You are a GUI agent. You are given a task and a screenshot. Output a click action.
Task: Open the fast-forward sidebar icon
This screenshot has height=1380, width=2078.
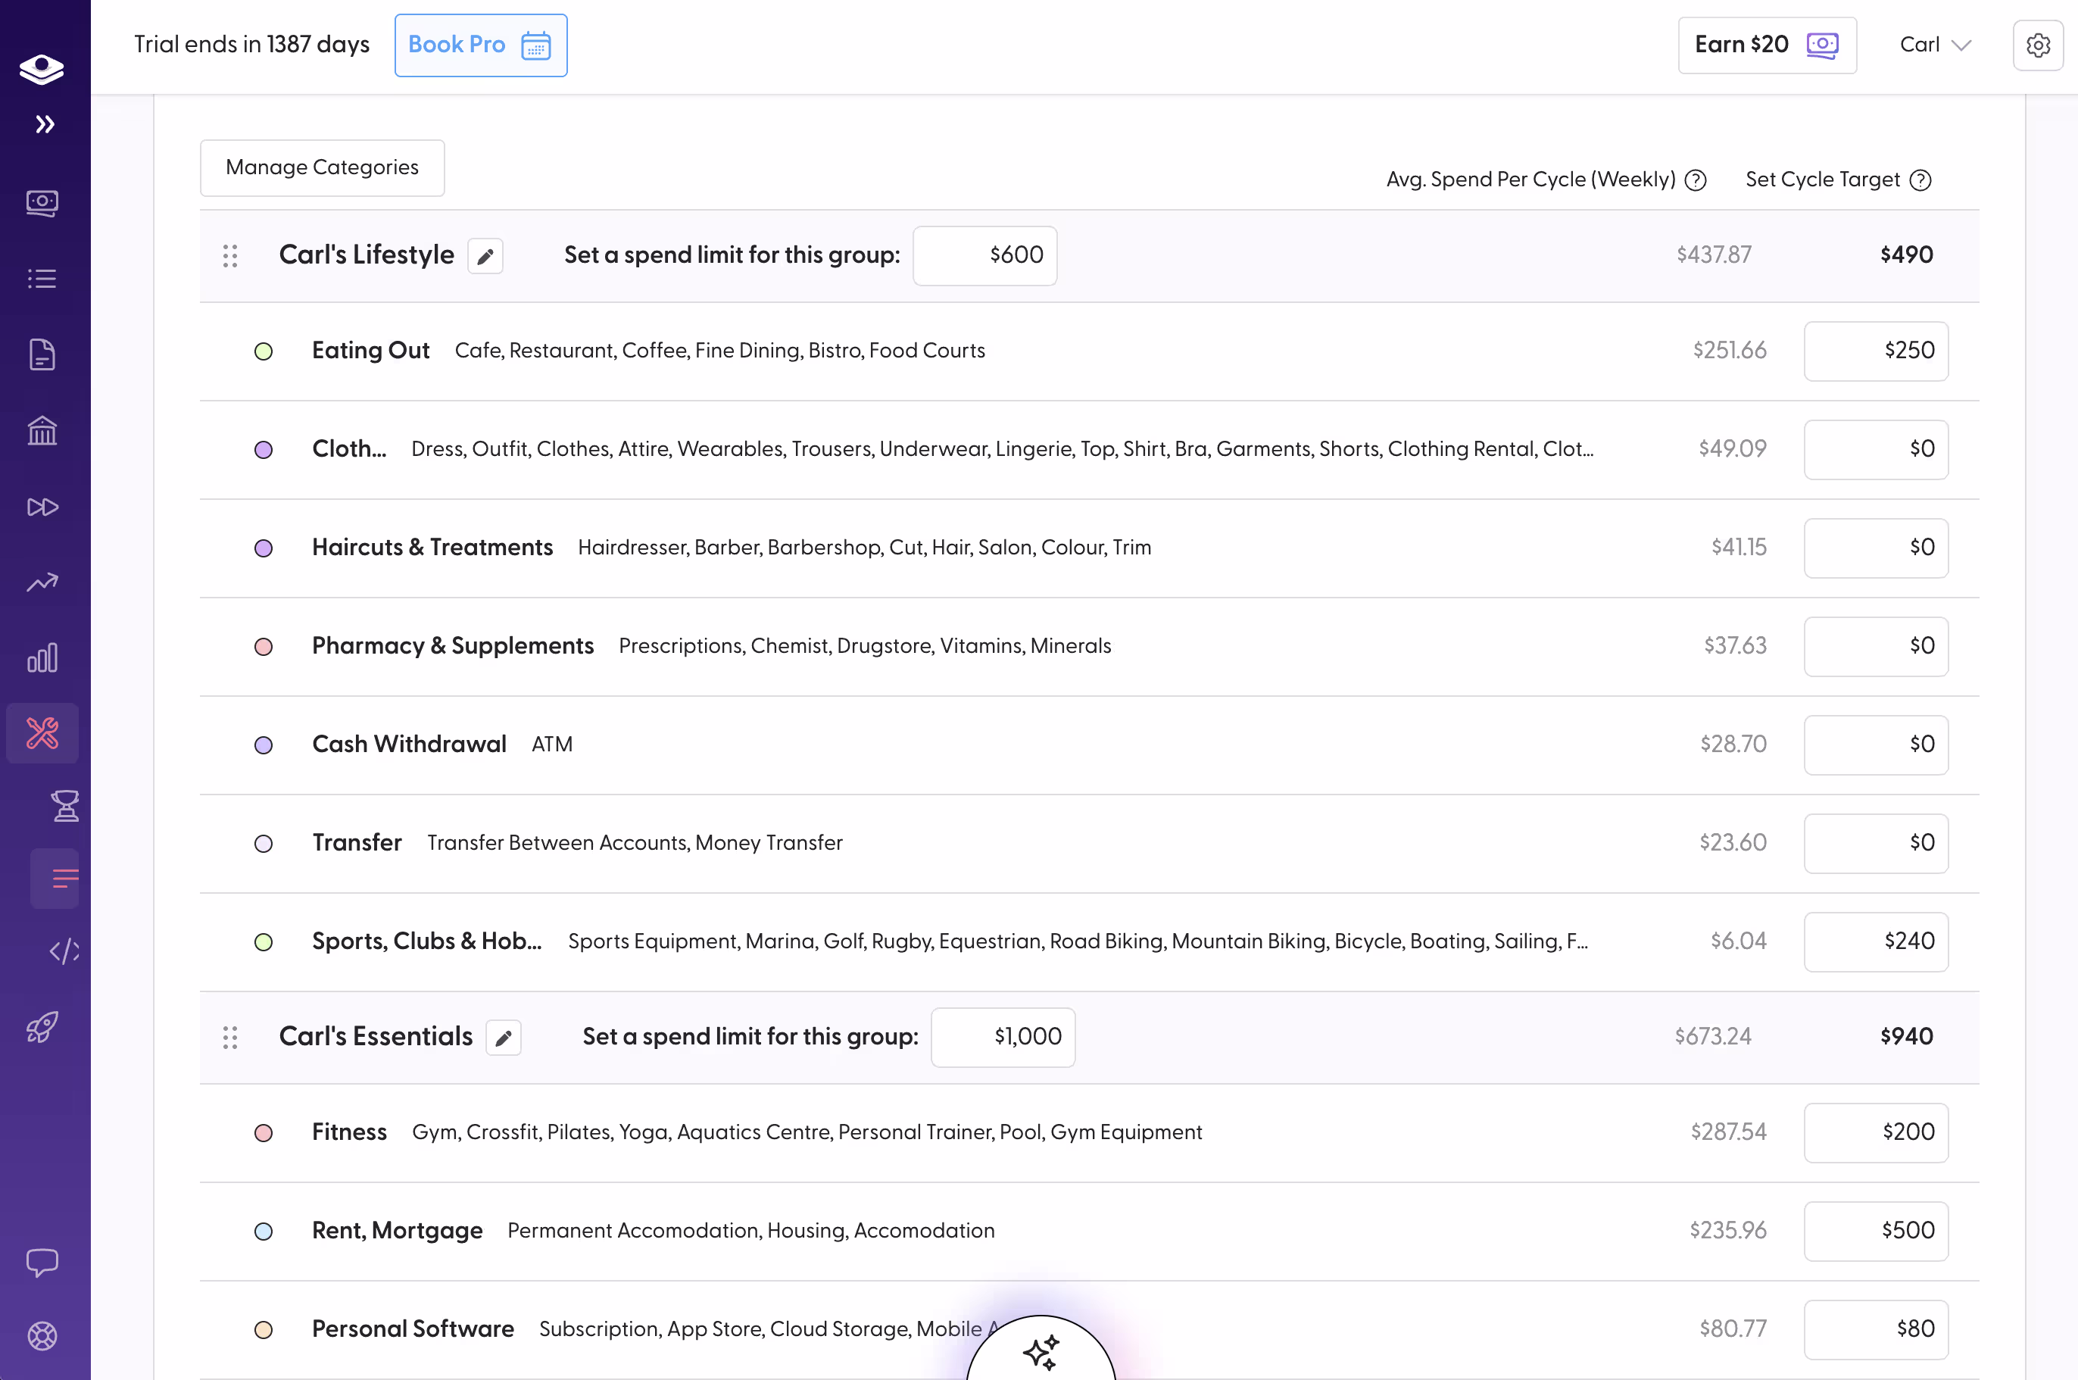click(42, 507)
